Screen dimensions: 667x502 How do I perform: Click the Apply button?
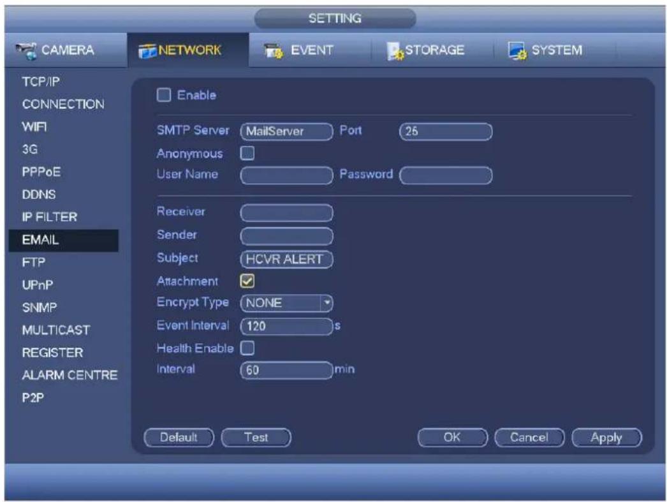[606, 438]
